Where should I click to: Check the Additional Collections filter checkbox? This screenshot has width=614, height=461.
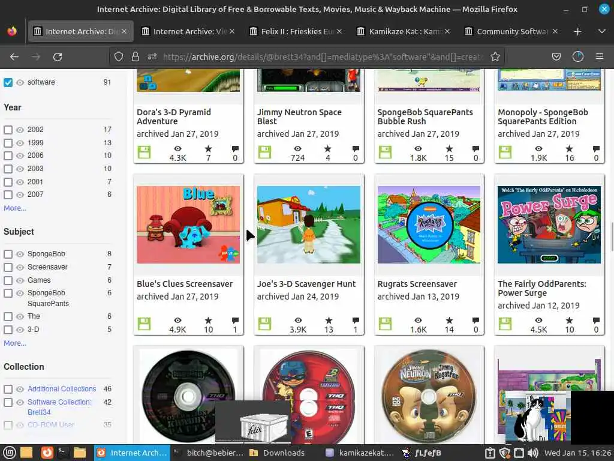click(8, 389)
